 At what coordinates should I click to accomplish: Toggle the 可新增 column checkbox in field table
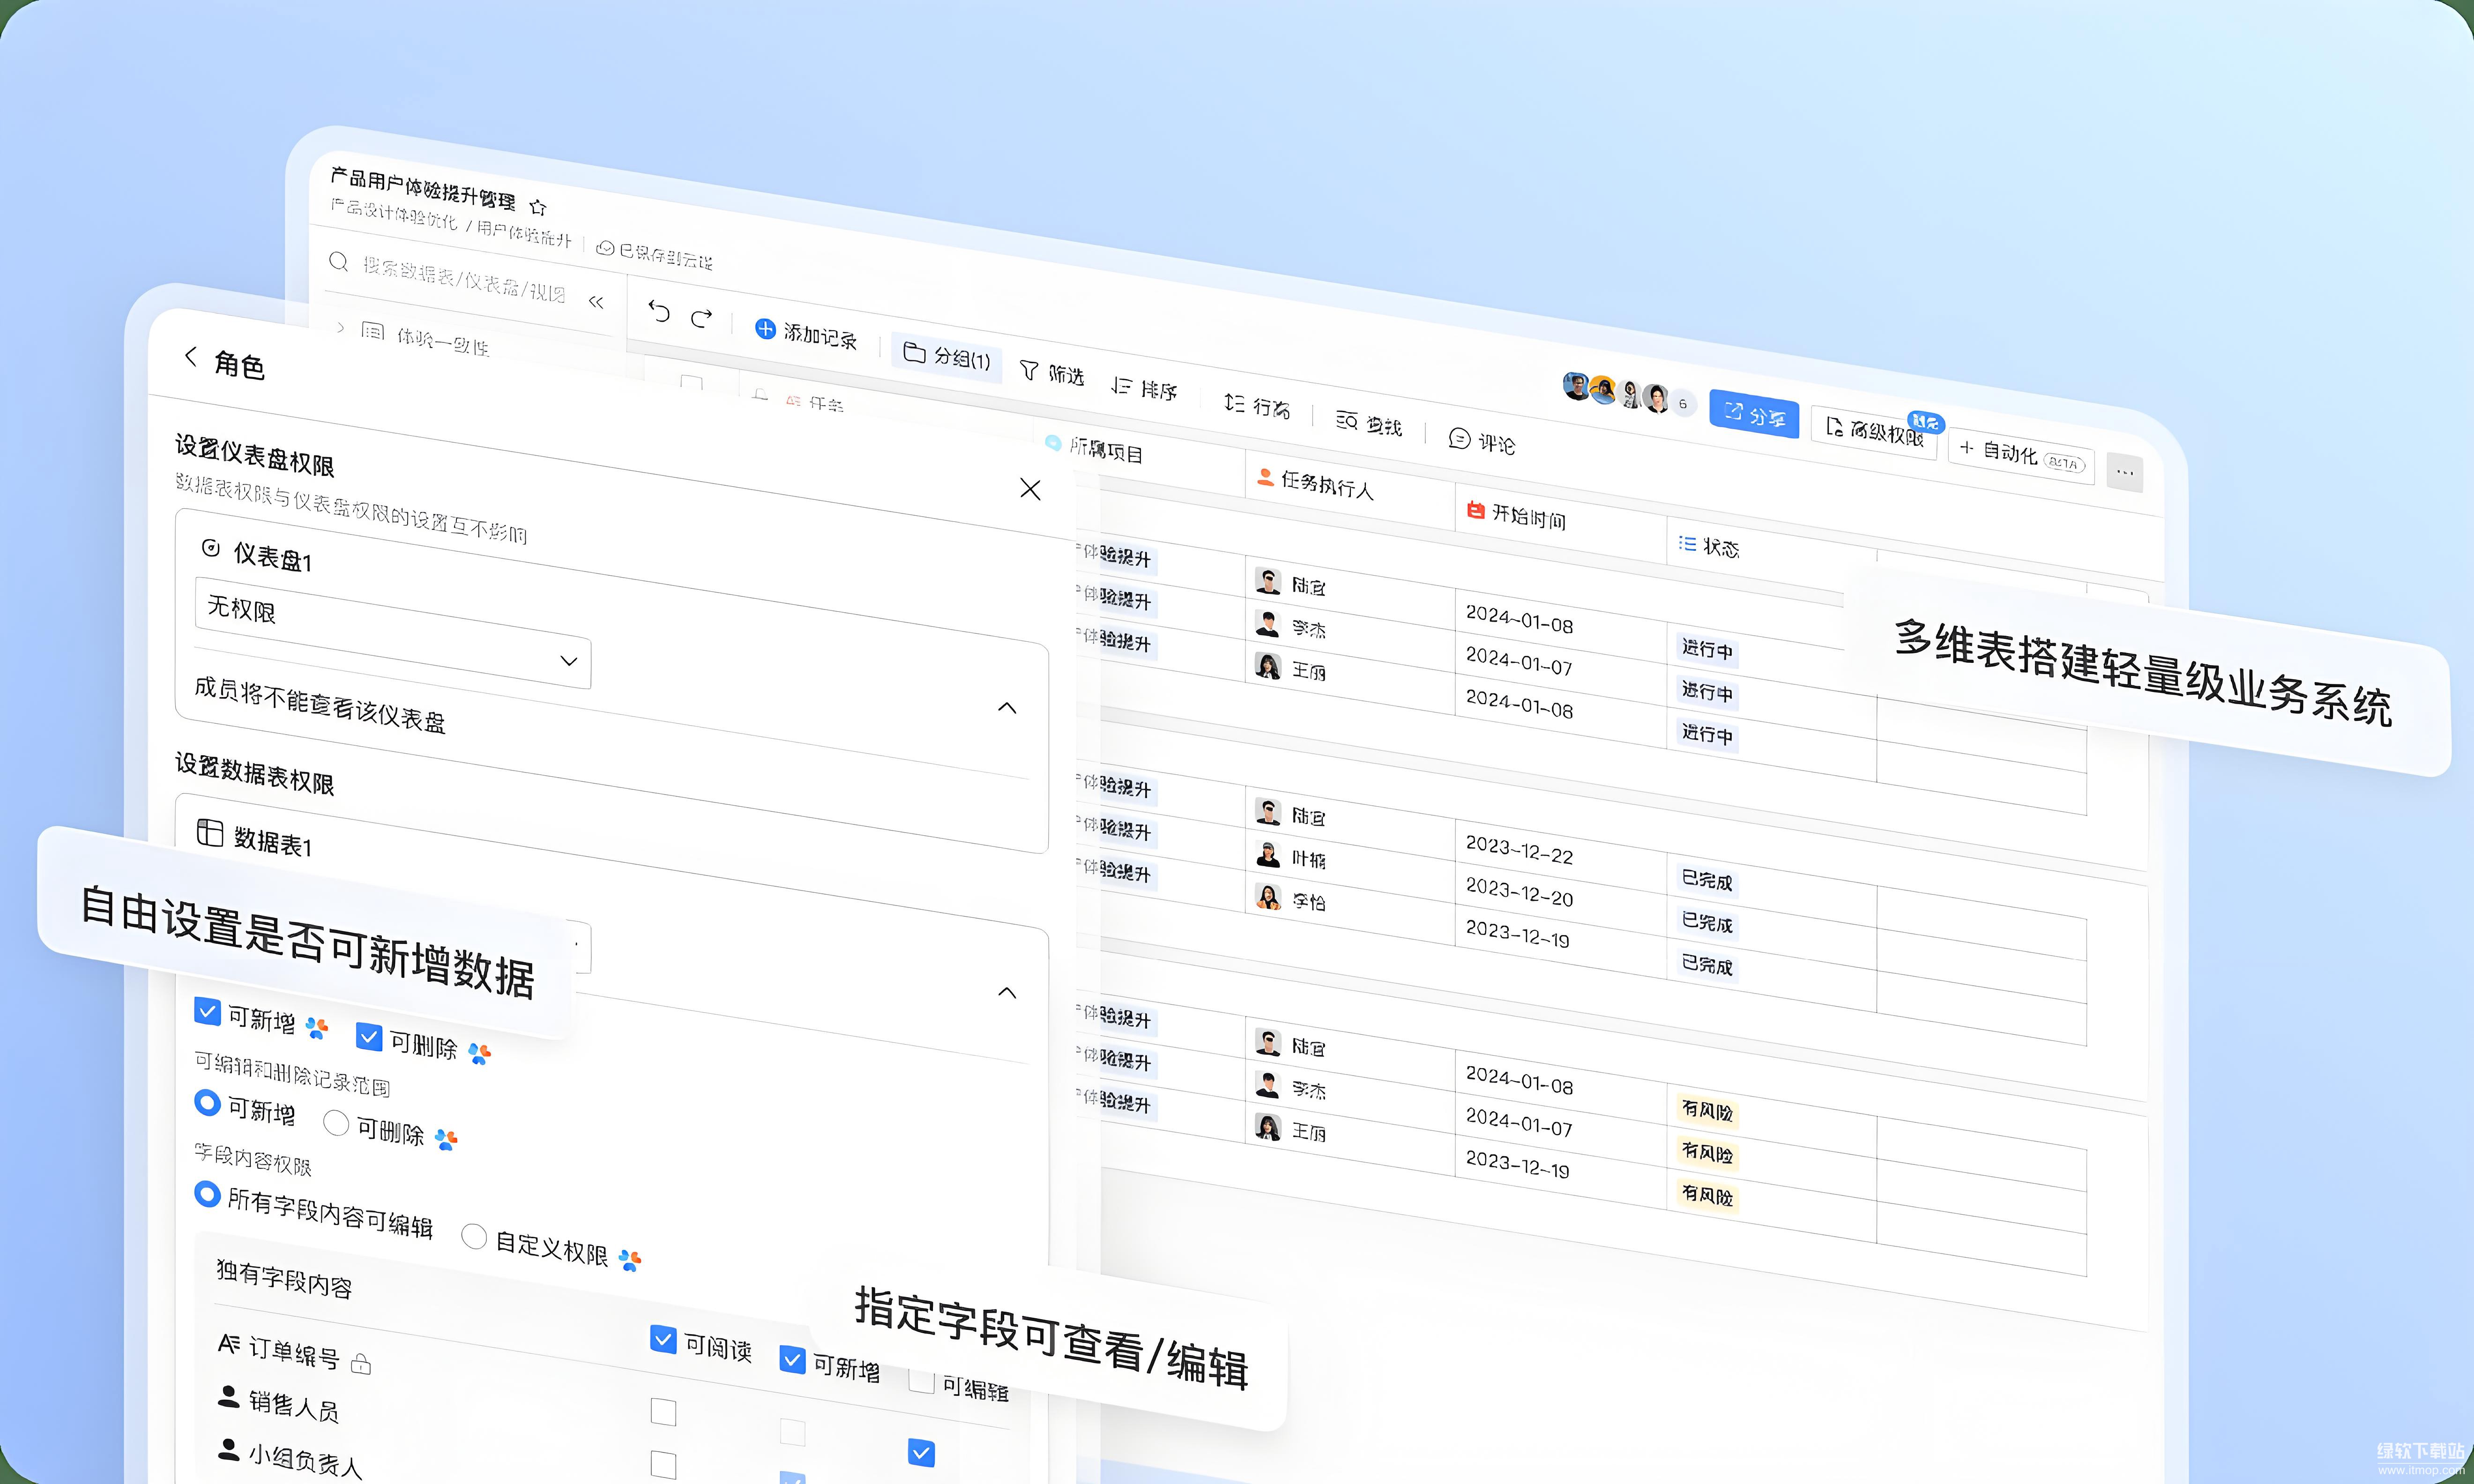[x=792, y=1360]
